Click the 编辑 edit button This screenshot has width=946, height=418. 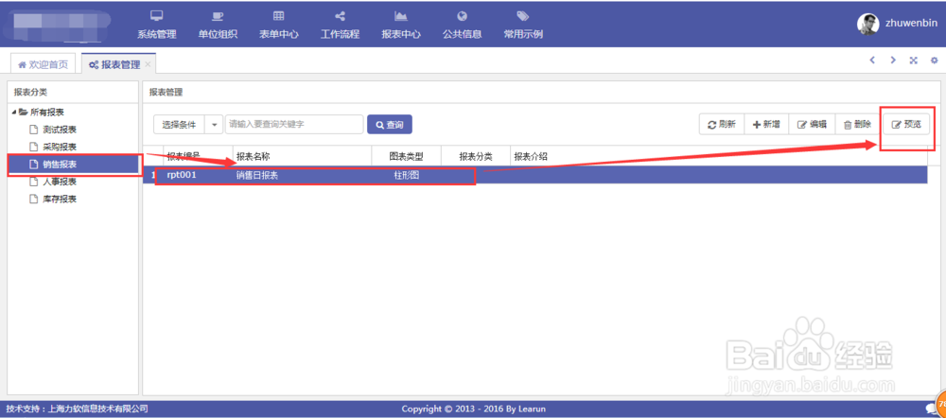pos(812,124)
